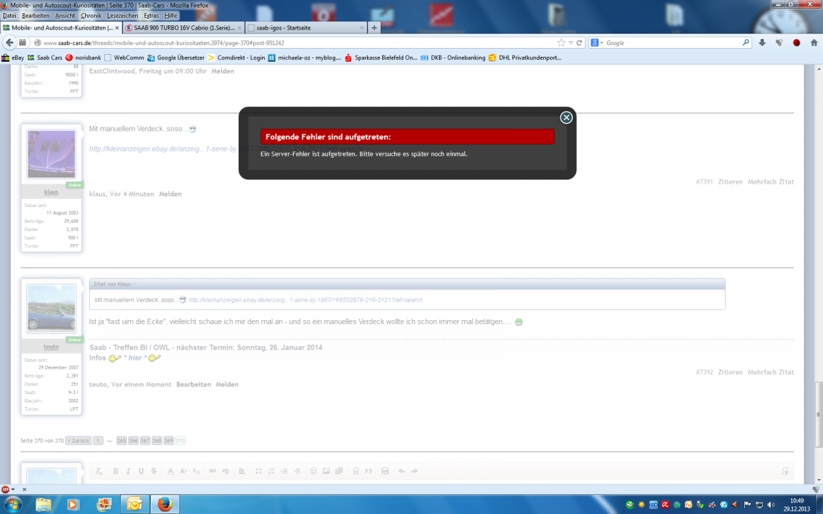Click the insert image icon in editor
Viewport: 823px width, 514px height.
[x=326, y=471]
